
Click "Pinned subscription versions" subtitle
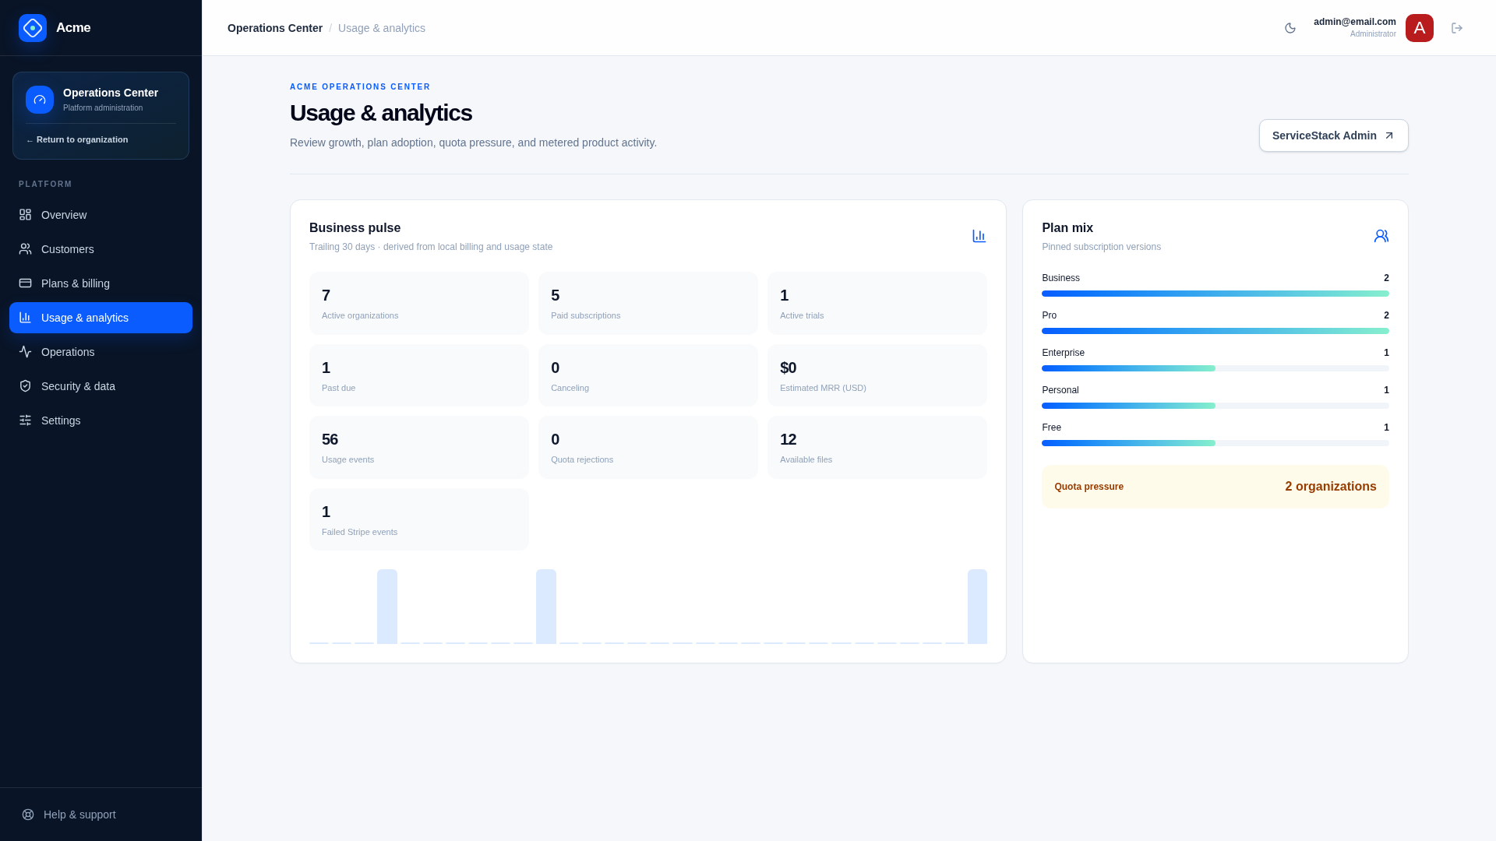pos(1101,247)
